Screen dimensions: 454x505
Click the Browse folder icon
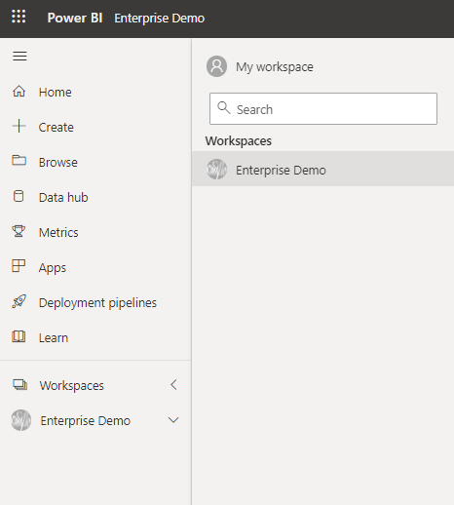[x=19, y=161]
